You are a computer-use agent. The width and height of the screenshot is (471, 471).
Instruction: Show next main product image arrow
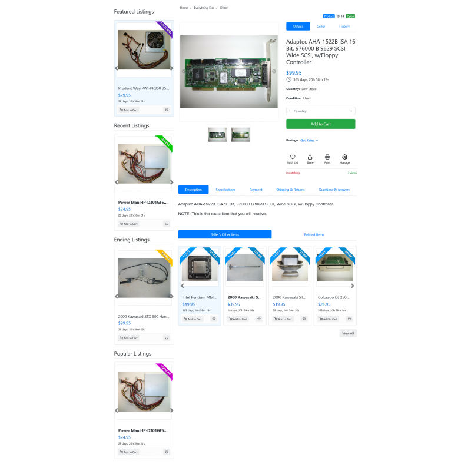274,71
